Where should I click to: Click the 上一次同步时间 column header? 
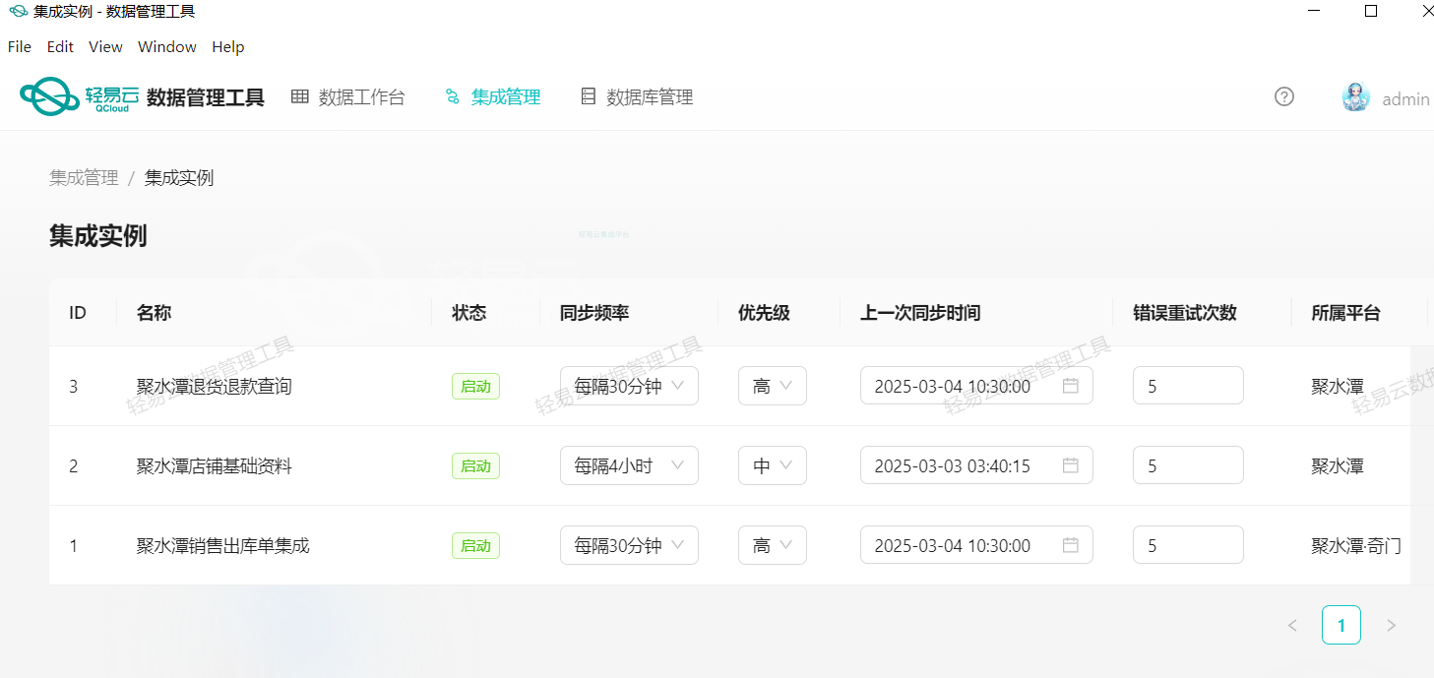[920, 313]
